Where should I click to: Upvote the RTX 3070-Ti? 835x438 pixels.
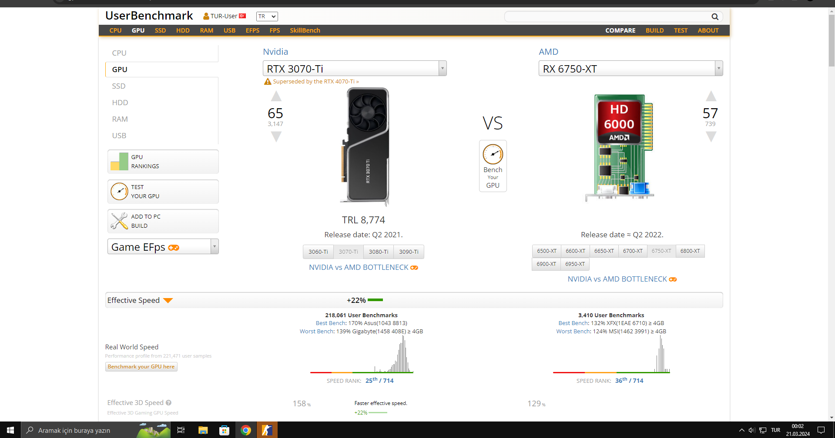pos(276,96)
